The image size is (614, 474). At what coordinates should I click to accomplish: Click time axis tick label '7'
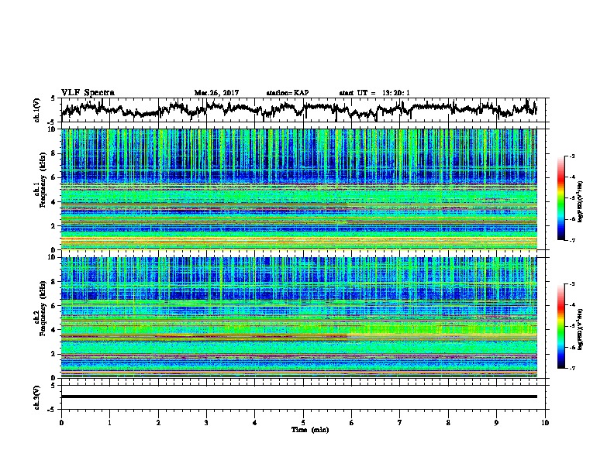[x=400, y=423]
